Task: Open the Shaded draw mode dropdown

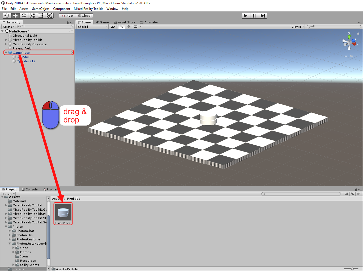Action: tap(92, 27)
